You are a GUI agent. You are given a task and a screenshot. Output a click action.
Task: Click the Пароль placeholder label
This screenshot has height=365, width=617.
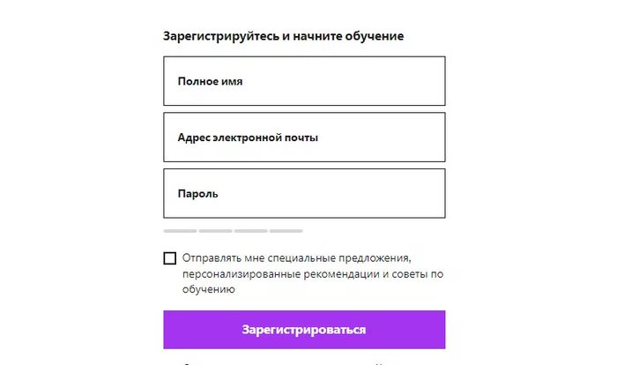click(197, 193)
